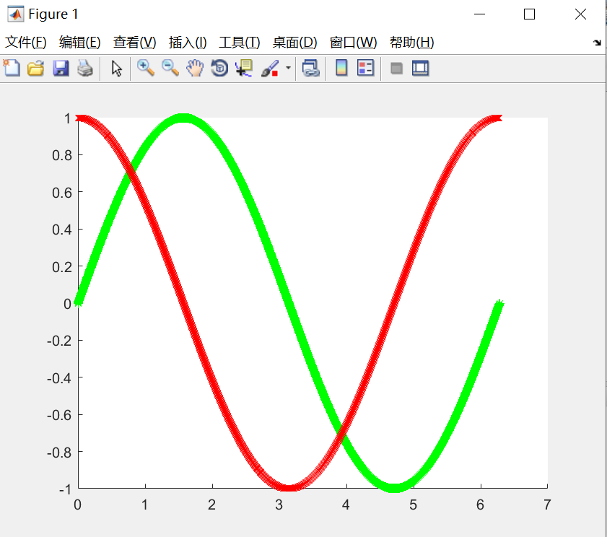This screenshot has height=537, width=607.
Task: Click the y-axis label 0.4
Action: coord(62,230)
